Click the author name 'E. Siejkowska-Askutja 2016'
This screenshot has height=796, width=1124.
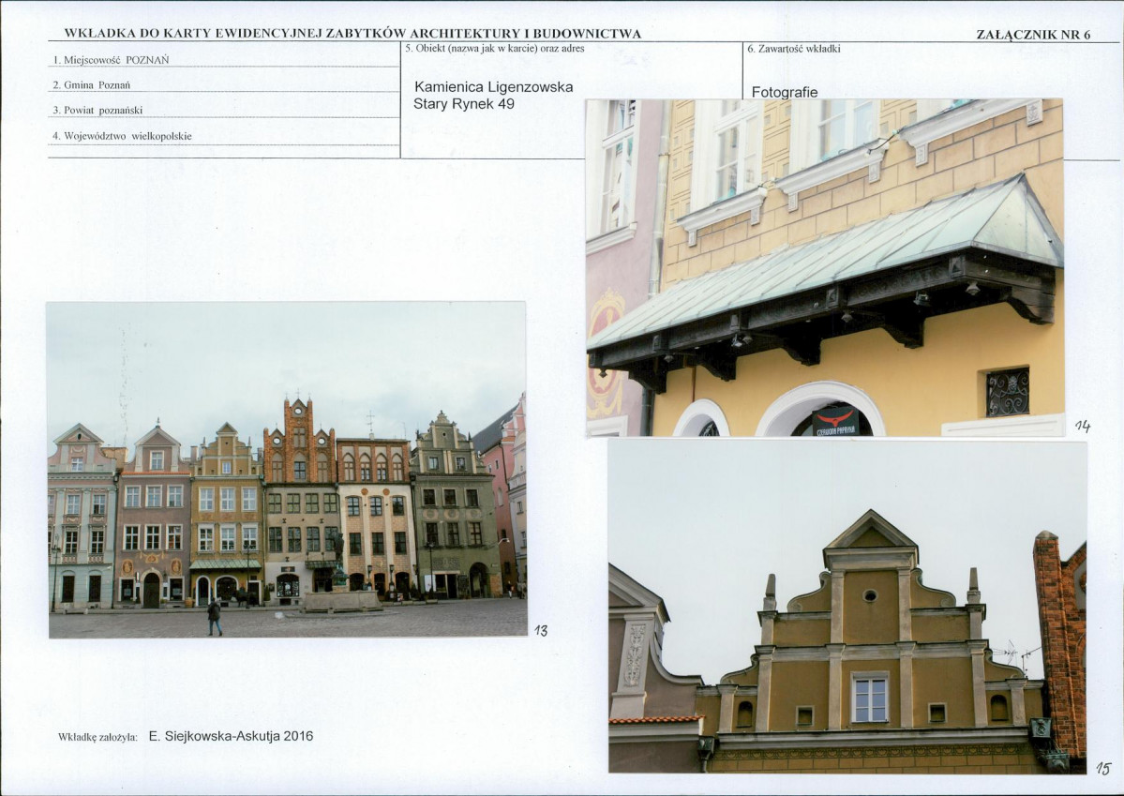(x=231, y=736)
